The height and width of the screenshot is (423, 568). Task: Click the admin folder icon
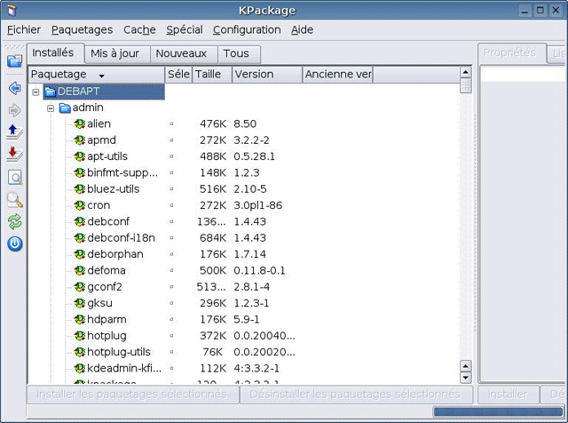[x=65, y=108]
